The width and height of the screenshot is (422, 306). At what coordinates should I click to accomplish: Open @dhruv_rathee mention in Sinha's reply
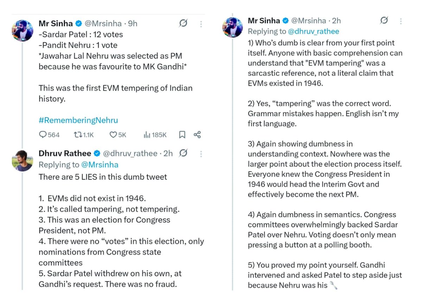(x=314, y=31)
